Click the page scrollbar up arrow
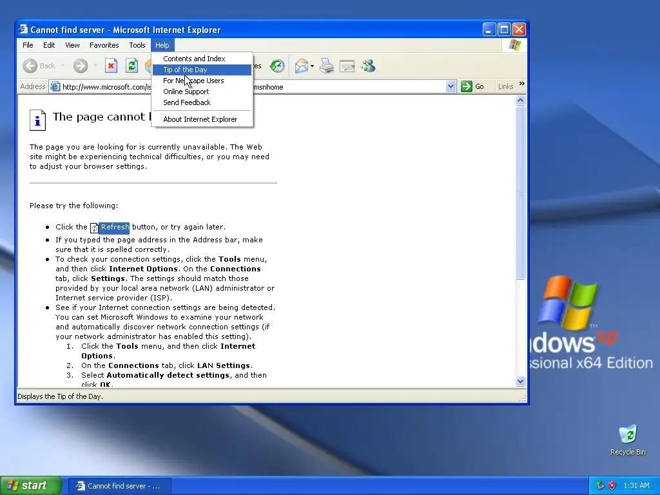The height and width of the screenshot is (495, 660). pyautogui.click(x=520, y=100)
